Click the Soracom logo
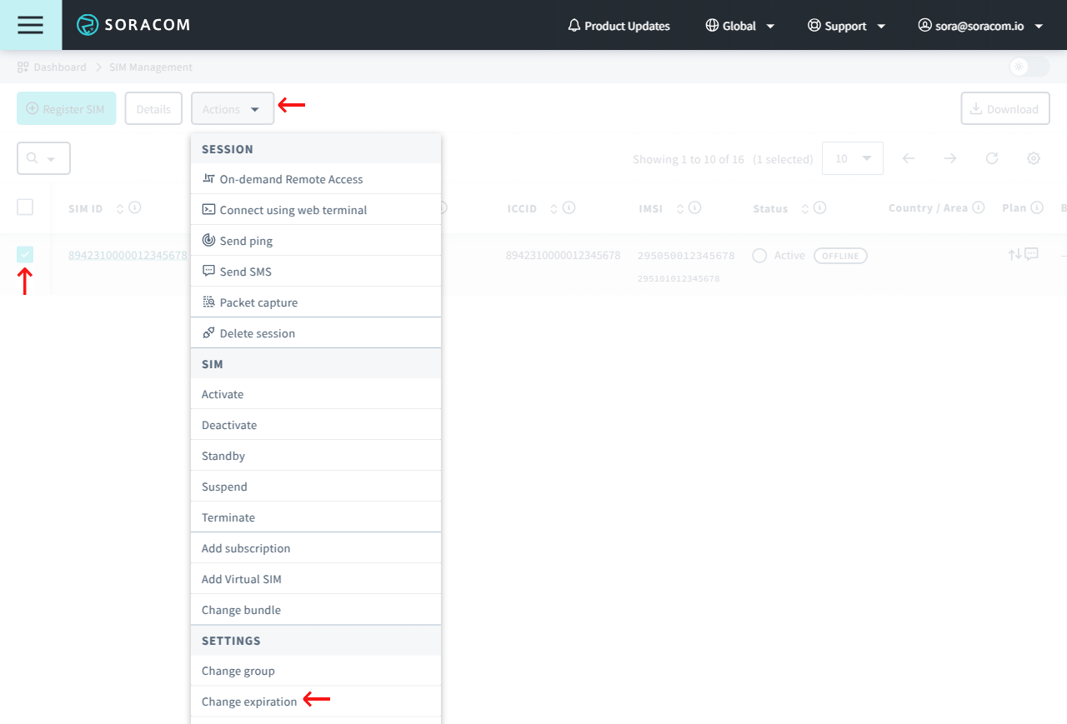The image size is (1067, 724). tap(133, 25)
